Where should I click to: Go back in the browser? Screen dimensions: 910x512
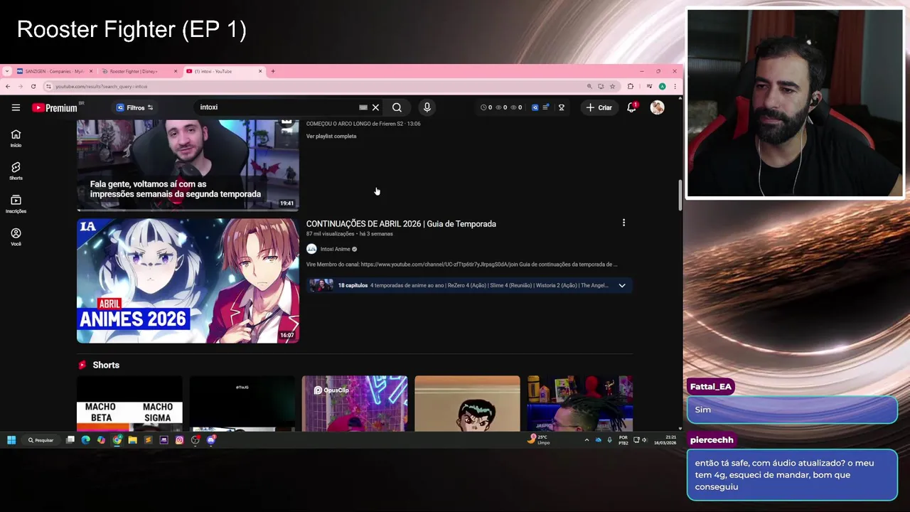coord(7,86)
